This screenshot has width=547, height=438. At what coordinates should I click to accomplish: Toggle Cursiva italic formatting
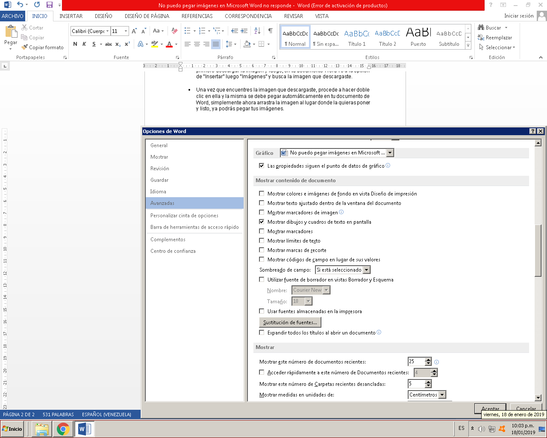[x=84, y=44]
